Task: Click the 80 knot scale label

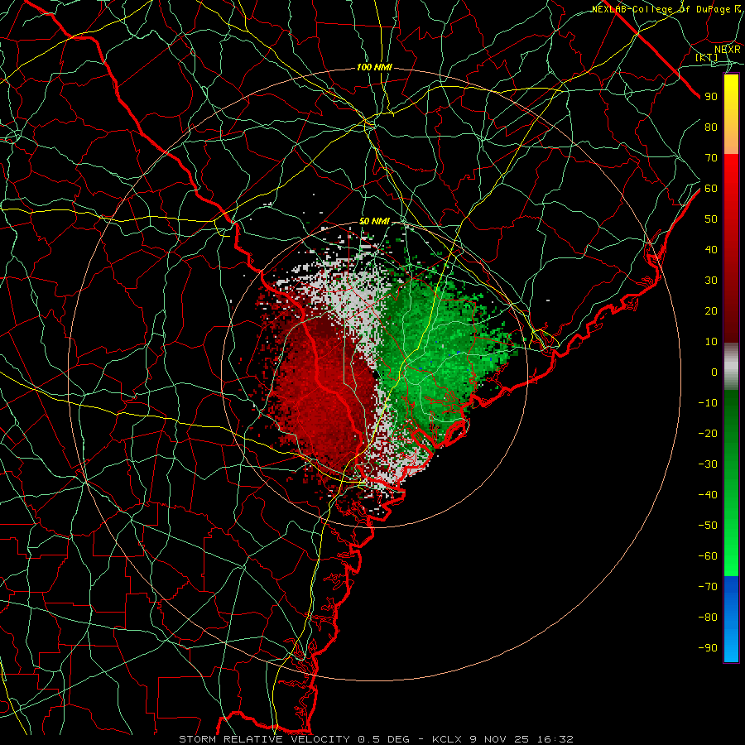Action: pos(711,127)
